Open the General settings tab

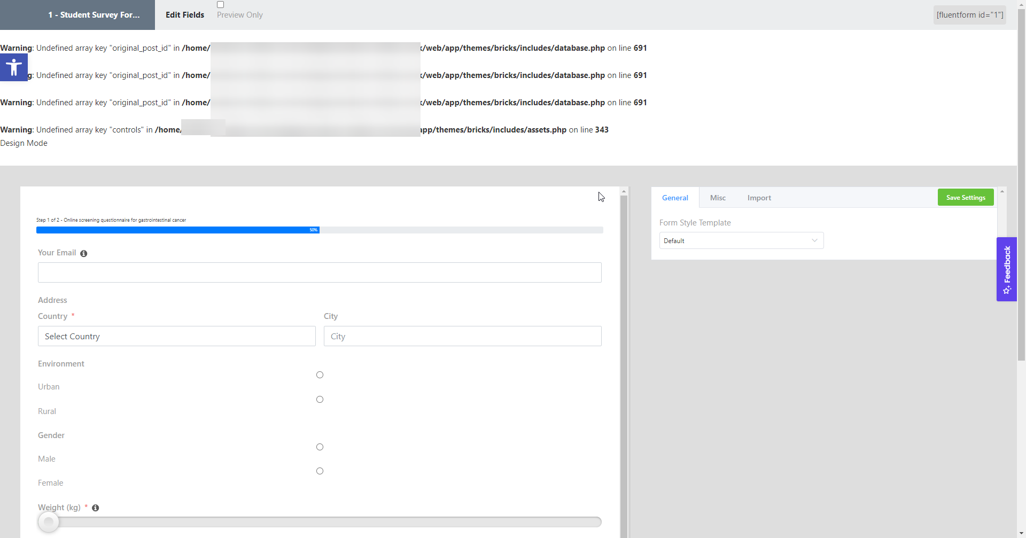pos(675,198)
